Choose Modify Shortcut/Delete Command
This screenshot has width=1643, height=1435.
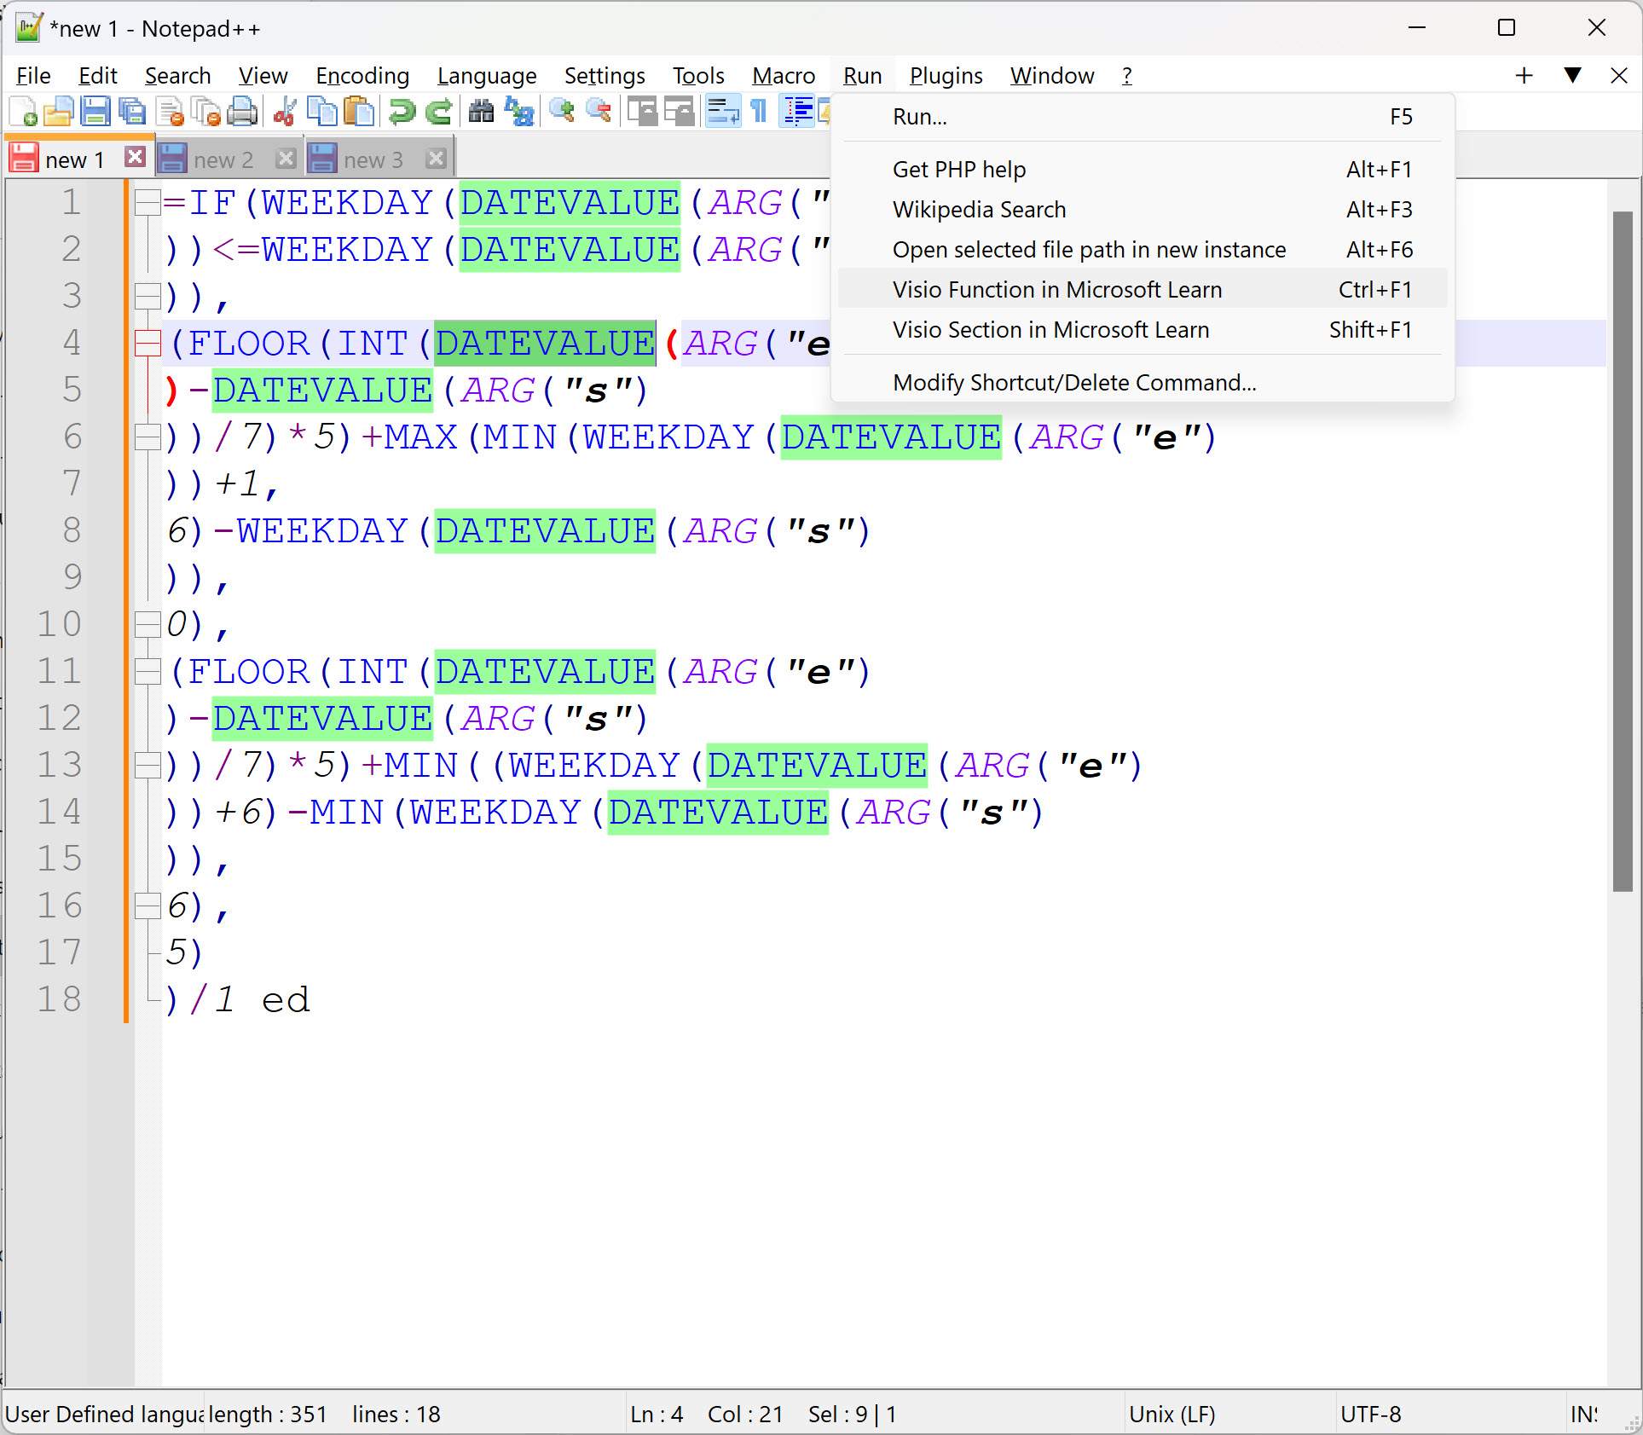[1073, 382]
